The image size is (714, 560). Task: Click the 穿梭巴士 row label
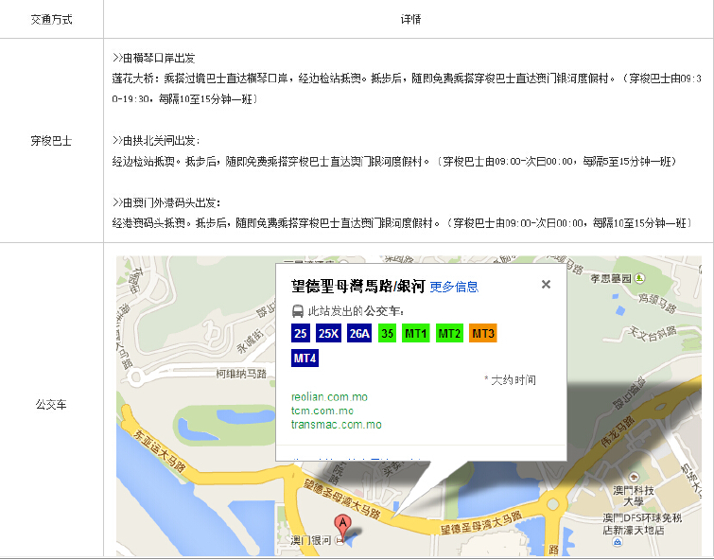tap(51, 141)
